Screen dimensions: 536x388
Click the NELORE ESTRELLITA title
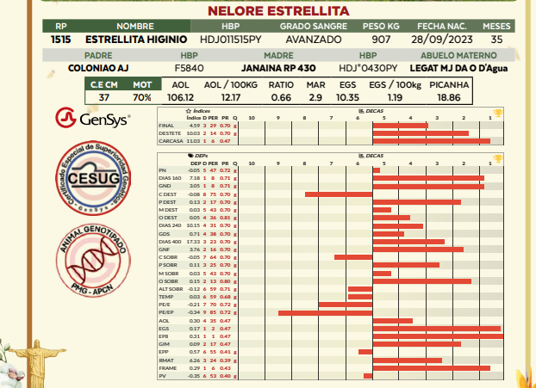[x=278, y=11]
